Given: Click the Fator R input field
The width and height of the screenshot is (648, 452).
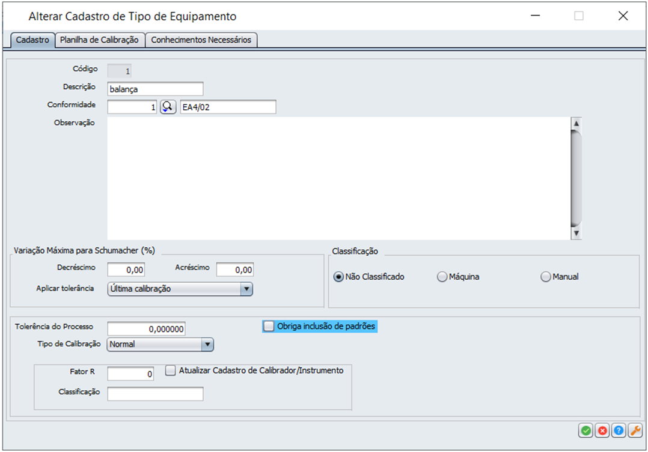Looking at the screenshot, I should (x=130, y=374).
